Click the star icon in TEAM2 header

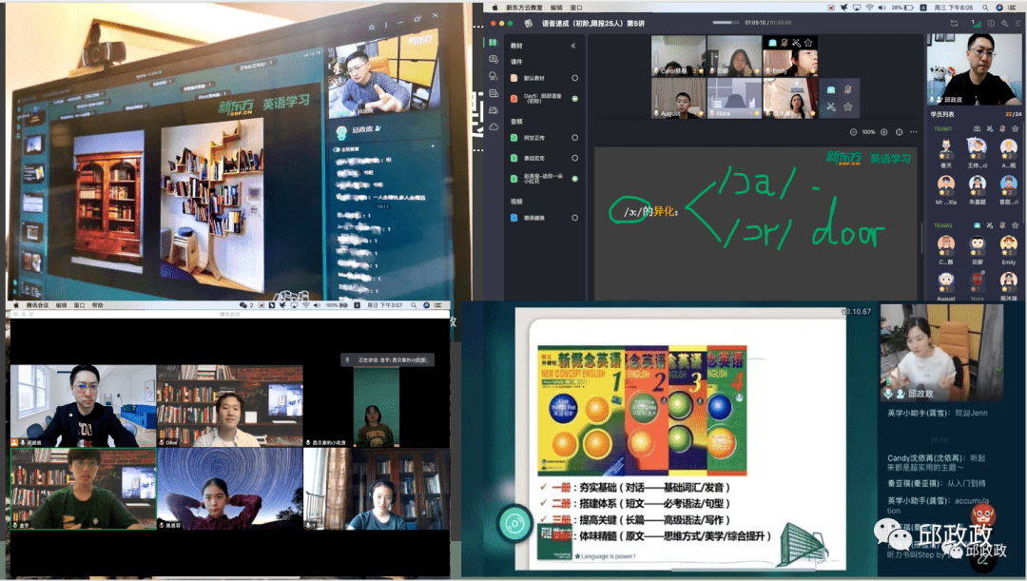pos(1016,225)
